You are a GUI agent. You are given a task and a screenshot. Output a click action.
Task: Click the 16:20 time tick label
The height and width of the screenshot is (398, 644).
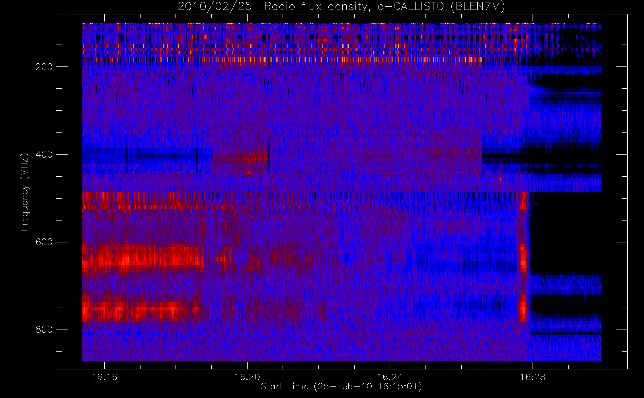(247, 377)
